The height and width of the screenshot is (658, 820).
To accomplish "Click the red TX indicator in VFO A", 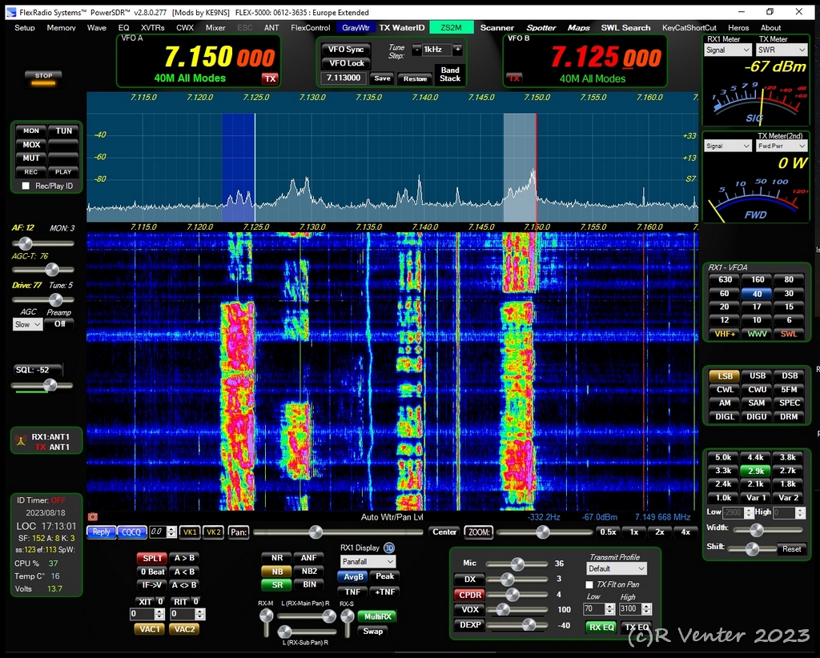I will 271,78.
